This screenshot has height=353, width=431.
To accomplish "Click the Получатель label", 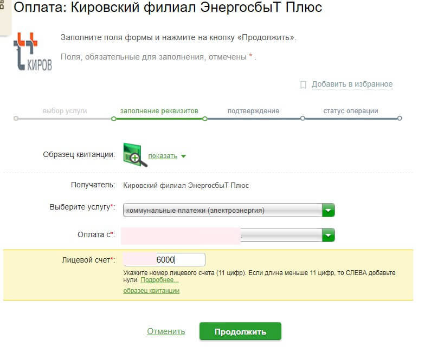I will click(93, 185).
